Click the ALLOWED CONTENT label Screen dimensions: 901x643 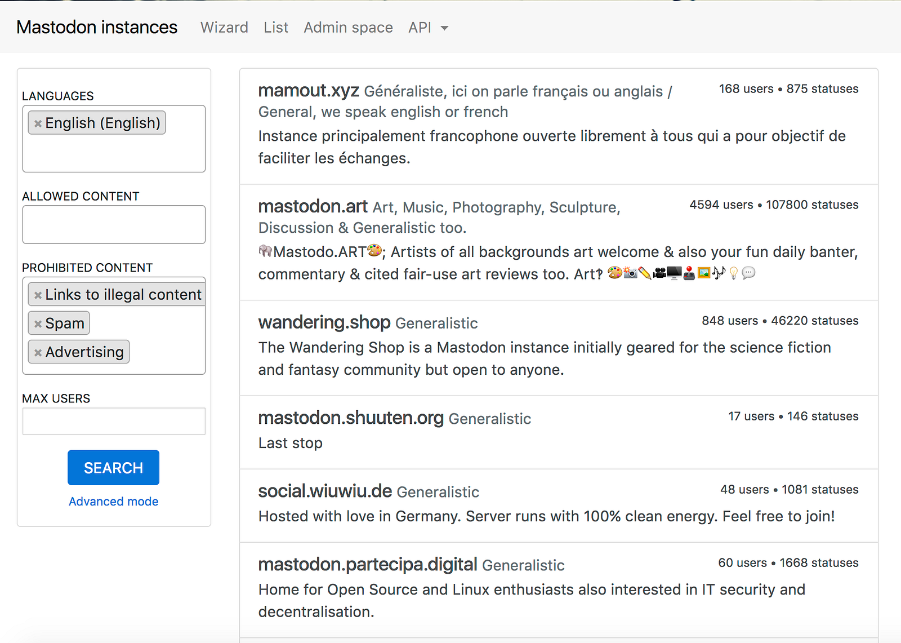[81, 197]
